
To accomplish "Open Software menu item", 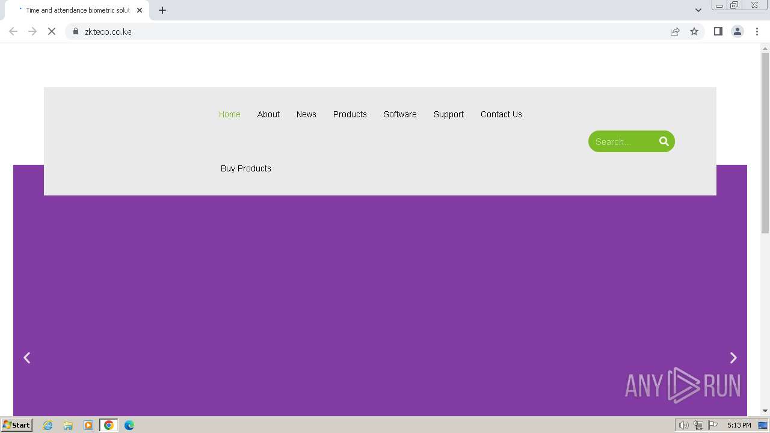I will 400,114.
